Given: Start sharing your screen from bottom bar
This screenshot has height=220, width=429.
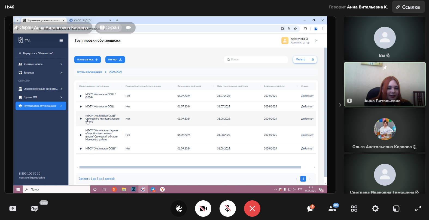Looking at the screenshot, I should coord(13,209).
